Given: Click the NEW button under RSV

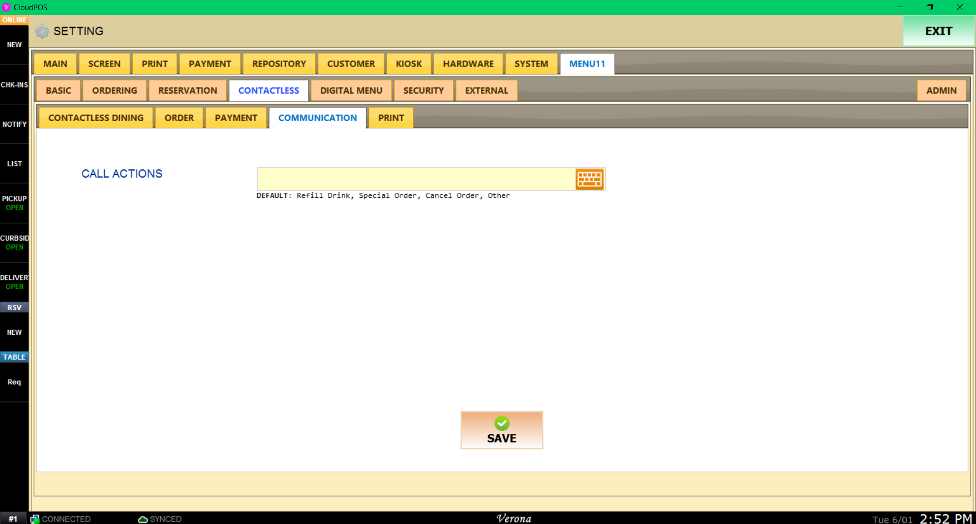Looking at the screenshot, I should coord(14,332).
